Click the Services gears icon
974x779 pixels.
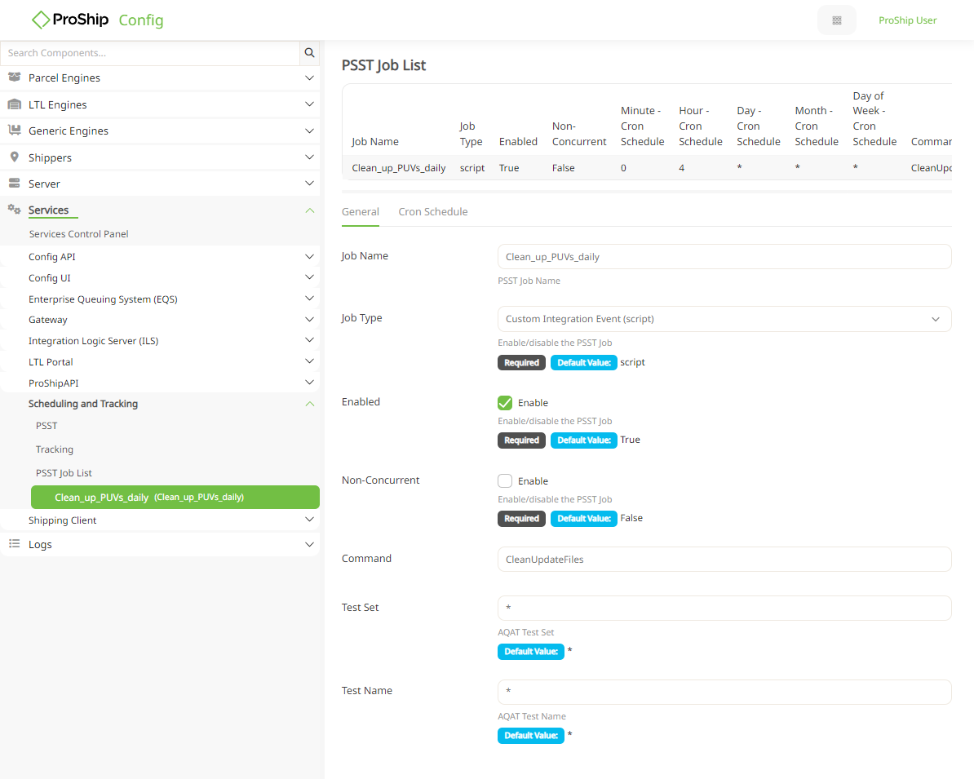(x=15, y=209)
